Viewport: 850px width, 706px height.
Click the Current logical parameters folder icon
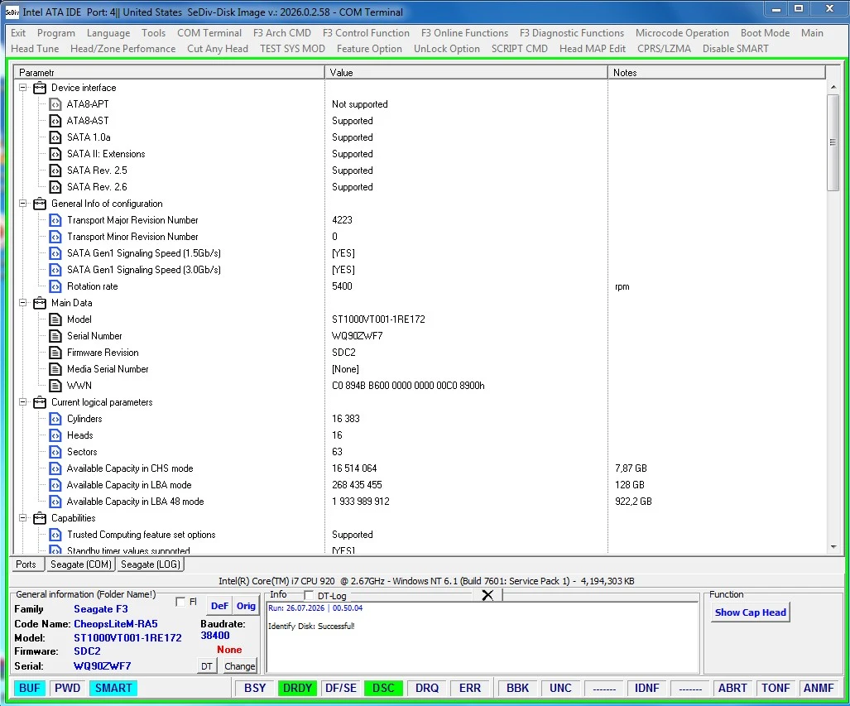pos(40,401)
